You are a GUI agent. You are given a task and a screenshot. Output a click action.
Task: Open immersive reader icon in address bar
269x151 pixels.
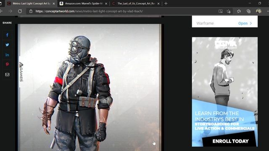tap(220, 11)
